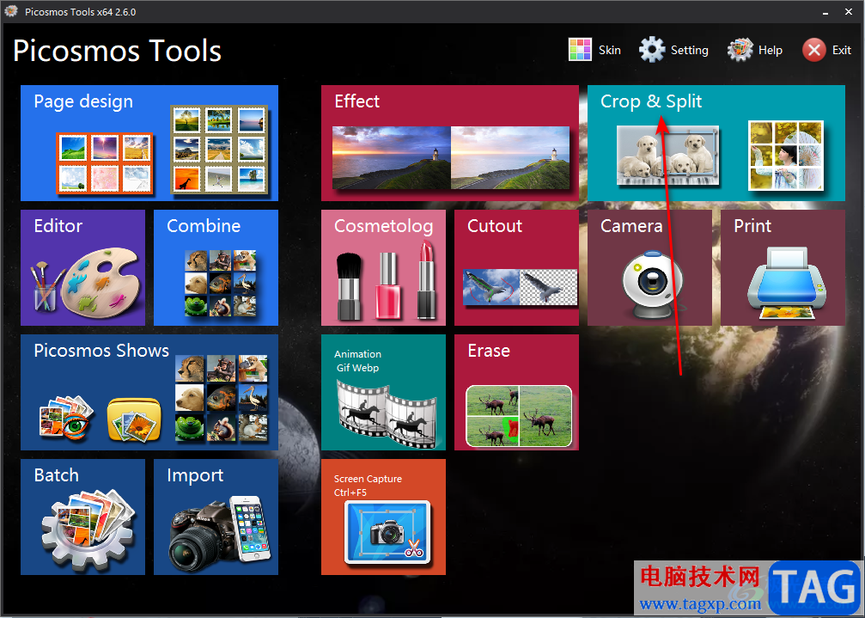The image size is (865, 618).
Task: Click the yellow photo folder icon
Action: [x=134, y=419]
